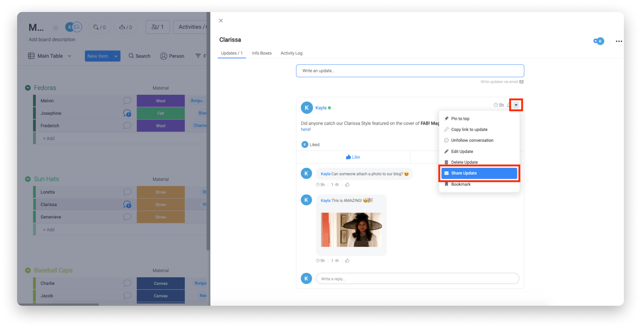Select Bookmark from the menu
This screenshot has height=328, width=641.
(x=479, y=184)
